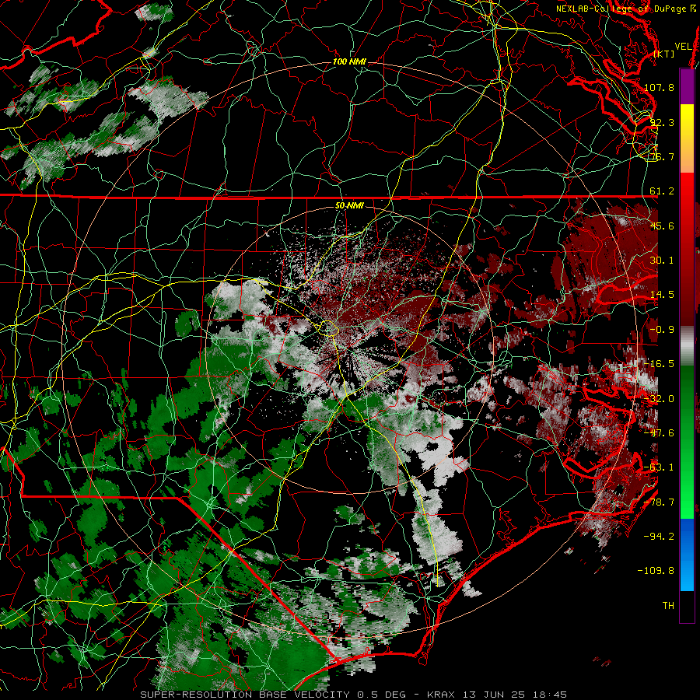The image size is (700, 700).
Task: Click the 30.1 velocity scale value
Action: click(662, 261)
